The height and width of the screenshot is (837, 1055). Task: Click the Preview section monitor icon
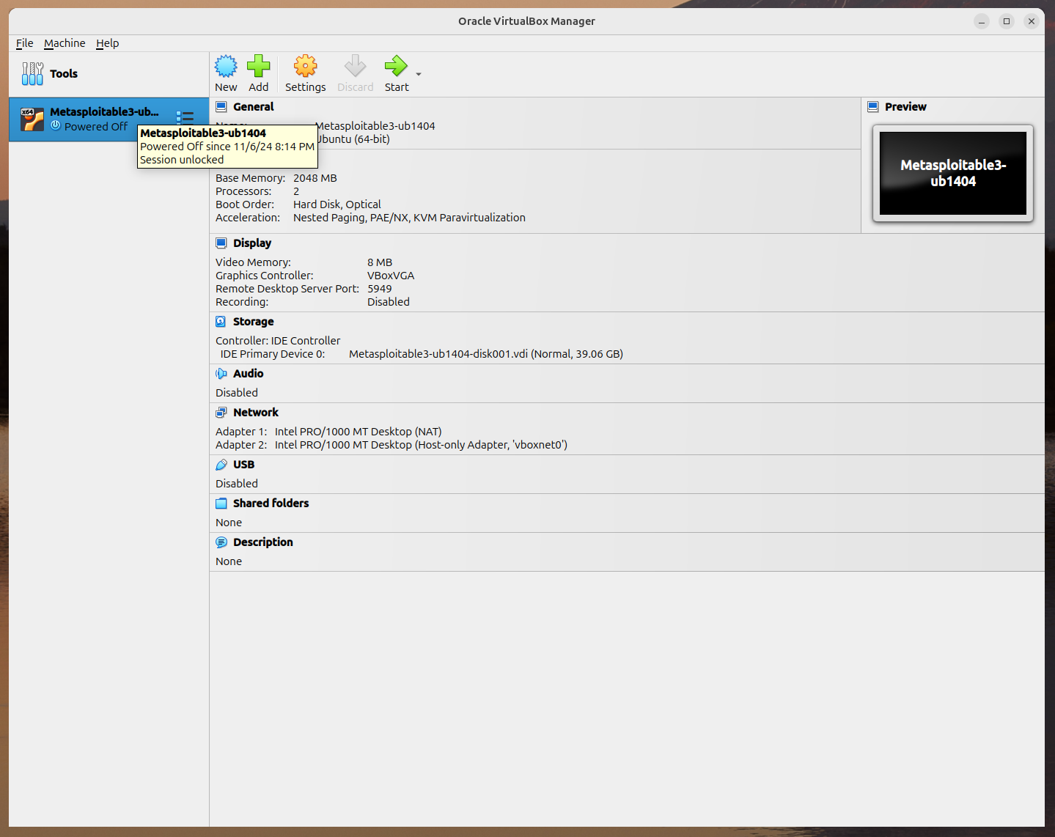pos(873,106)
